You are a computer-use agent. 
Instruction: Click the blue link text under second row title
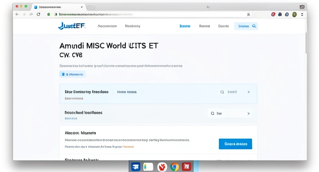(x=71, y=118)
